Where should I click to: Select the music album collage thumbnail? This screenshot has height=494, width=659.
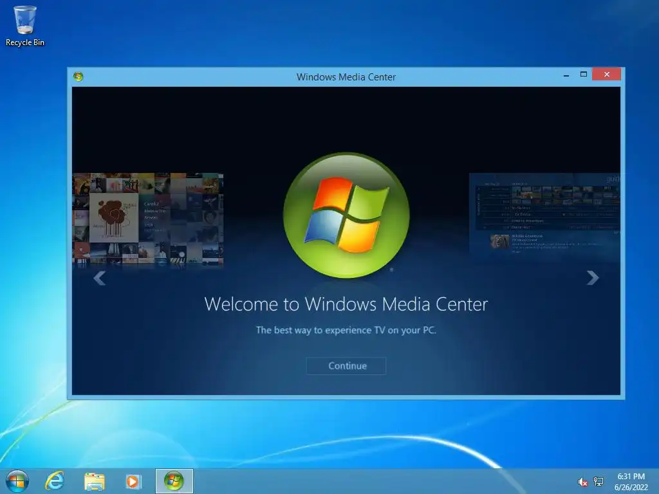[148, 219]
